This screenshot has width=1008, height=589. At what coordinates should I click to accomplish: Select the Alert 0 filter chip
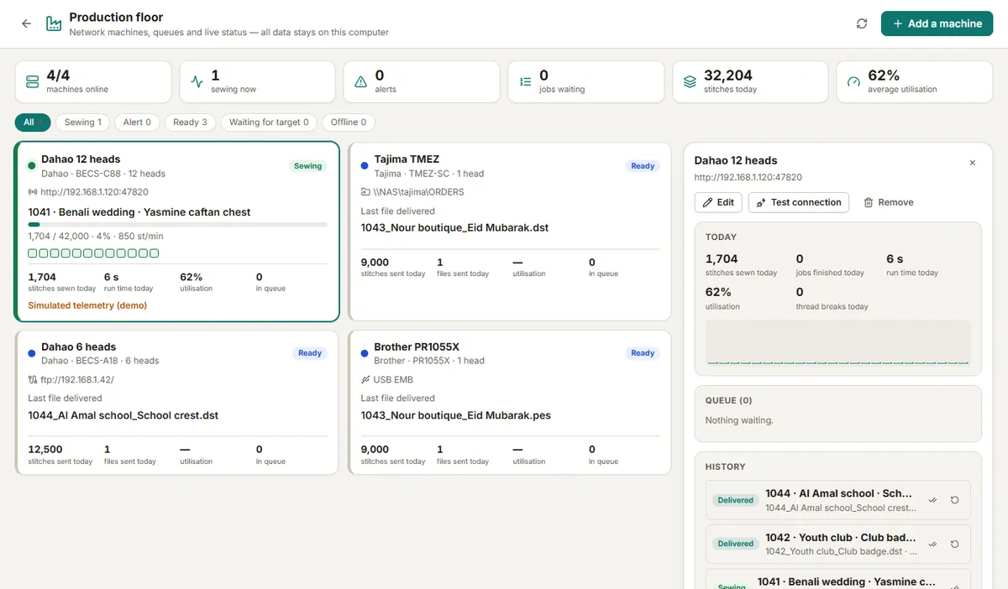[x=137, y=122]
